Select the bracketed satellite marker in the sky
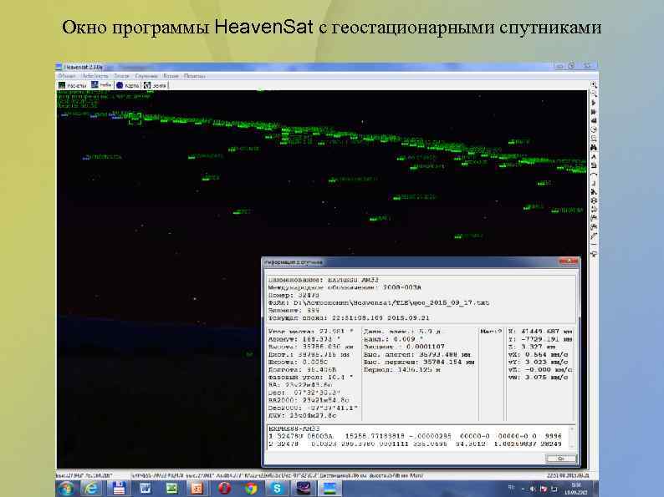This screenshot has height=497, width=664. pyautogui.click(x=135, y=118)
